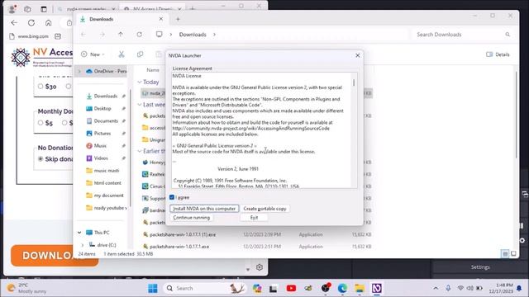529x297 pixels.
Task: Select the Downloads tab in Explorer
Action: click(x=122, y=19)
